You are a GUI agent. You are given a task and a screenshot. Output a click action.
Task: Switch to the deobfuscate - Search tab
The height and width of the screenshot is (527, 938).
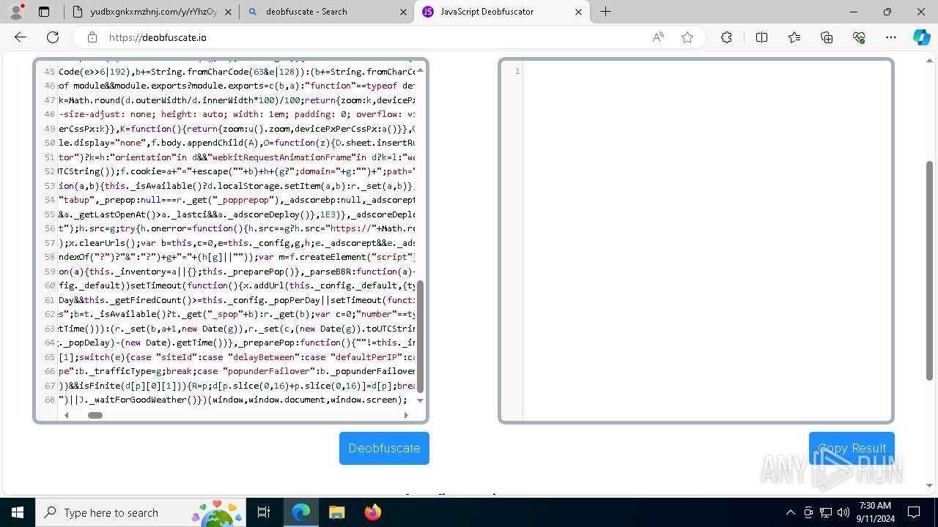pos(328,12)
